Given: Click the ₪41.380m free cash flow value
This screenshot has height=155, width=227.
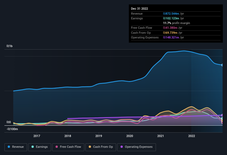Looking at the screenshot, I should [170, 28].
